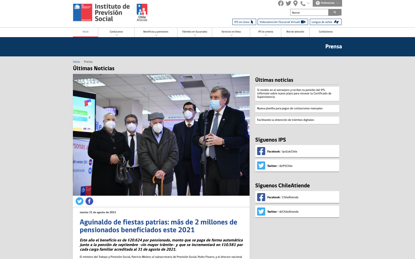This screenshot has height=259, width=415.
Task: Click the Instituto de Previsión Social logo
Action: (x=101, y=12)
